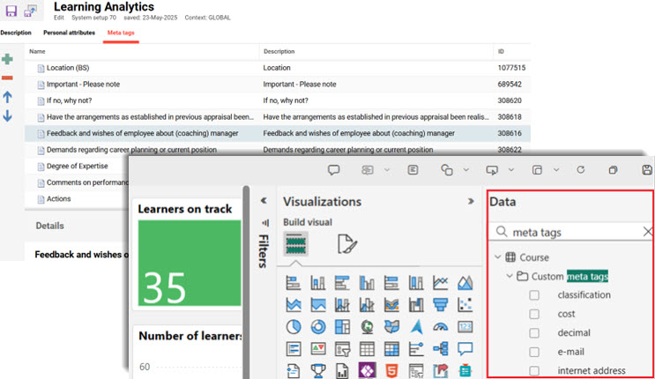Click the green plus add icon
Screen dimensions: 655x379
(7, 59)
